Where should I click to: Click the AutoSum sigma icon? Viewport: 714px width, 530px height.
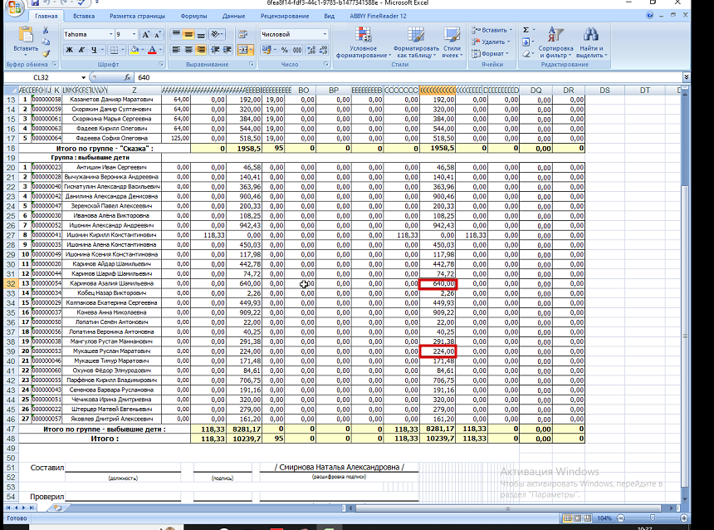pyautogui.click(x=526, y=30)
